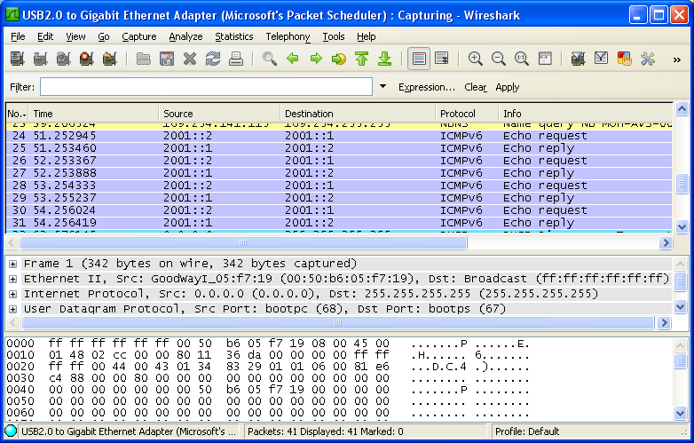694x443 pixels.
Task: Open the Edit menu
Action: pyautogui.click(x=45, y=36)
